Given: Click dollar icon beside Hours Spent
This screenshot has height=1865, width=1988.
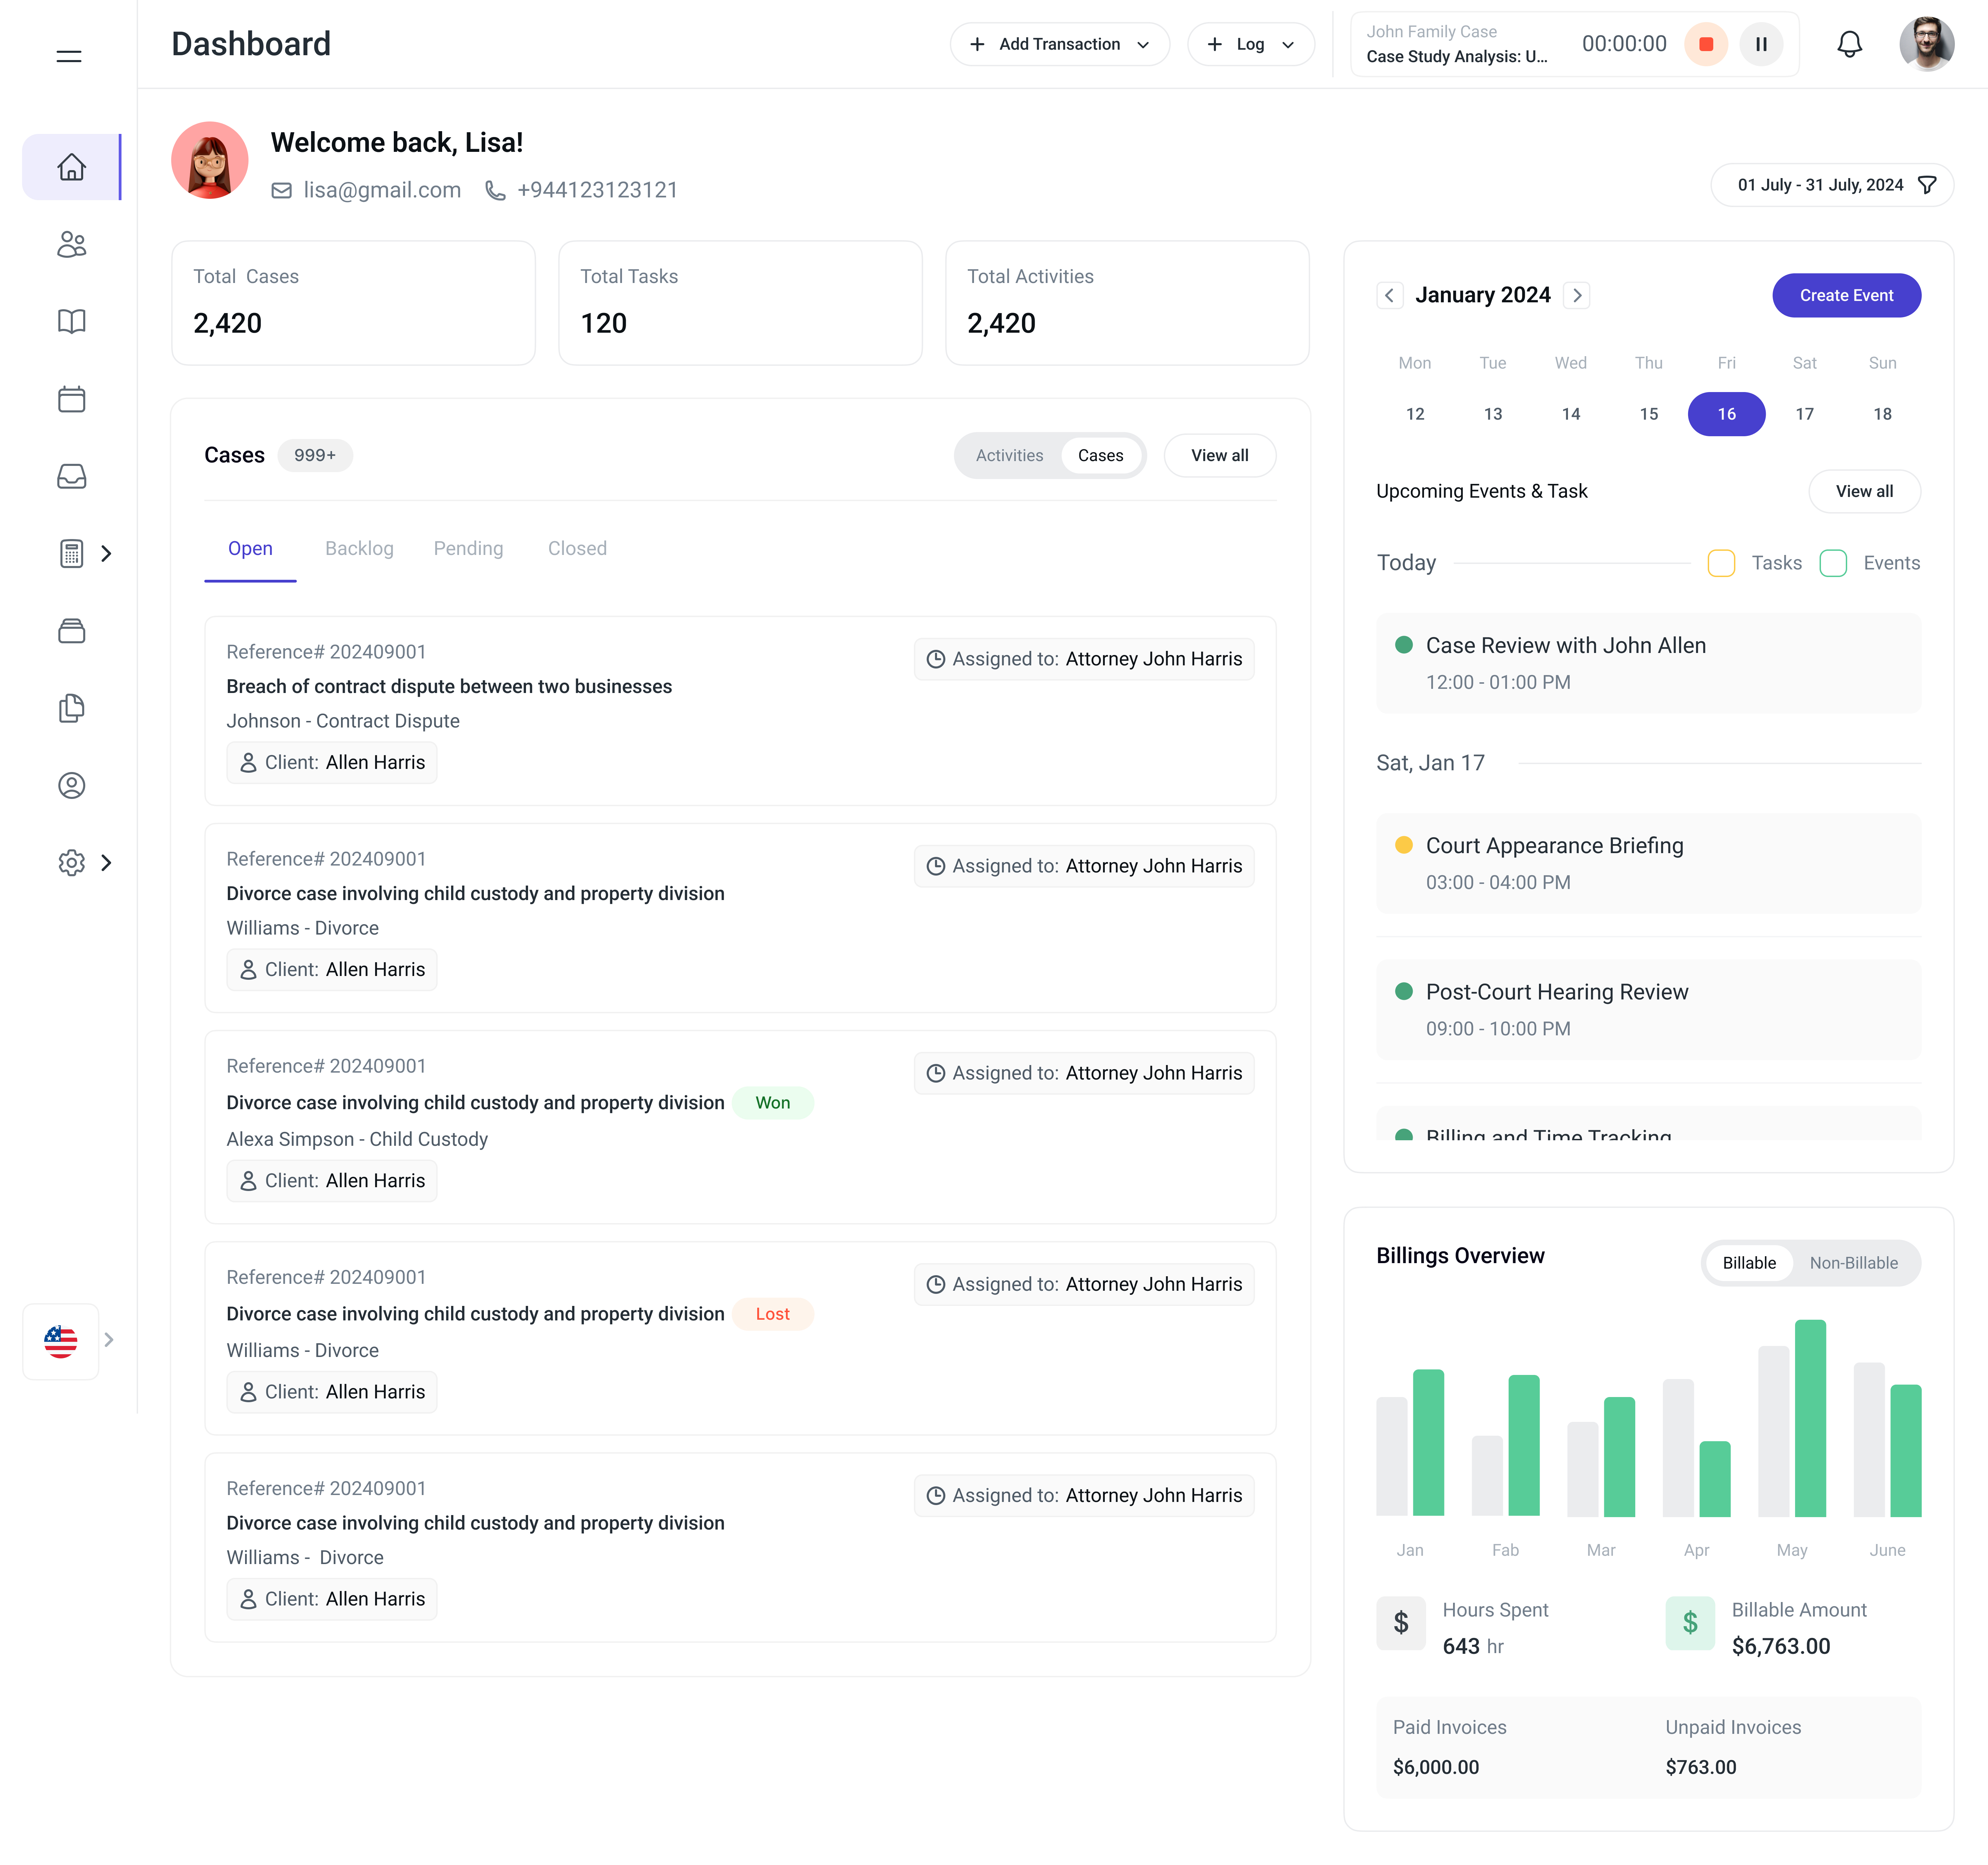Looking at the screenshot, I should pyautogui.click(x=1401, y=1623).
